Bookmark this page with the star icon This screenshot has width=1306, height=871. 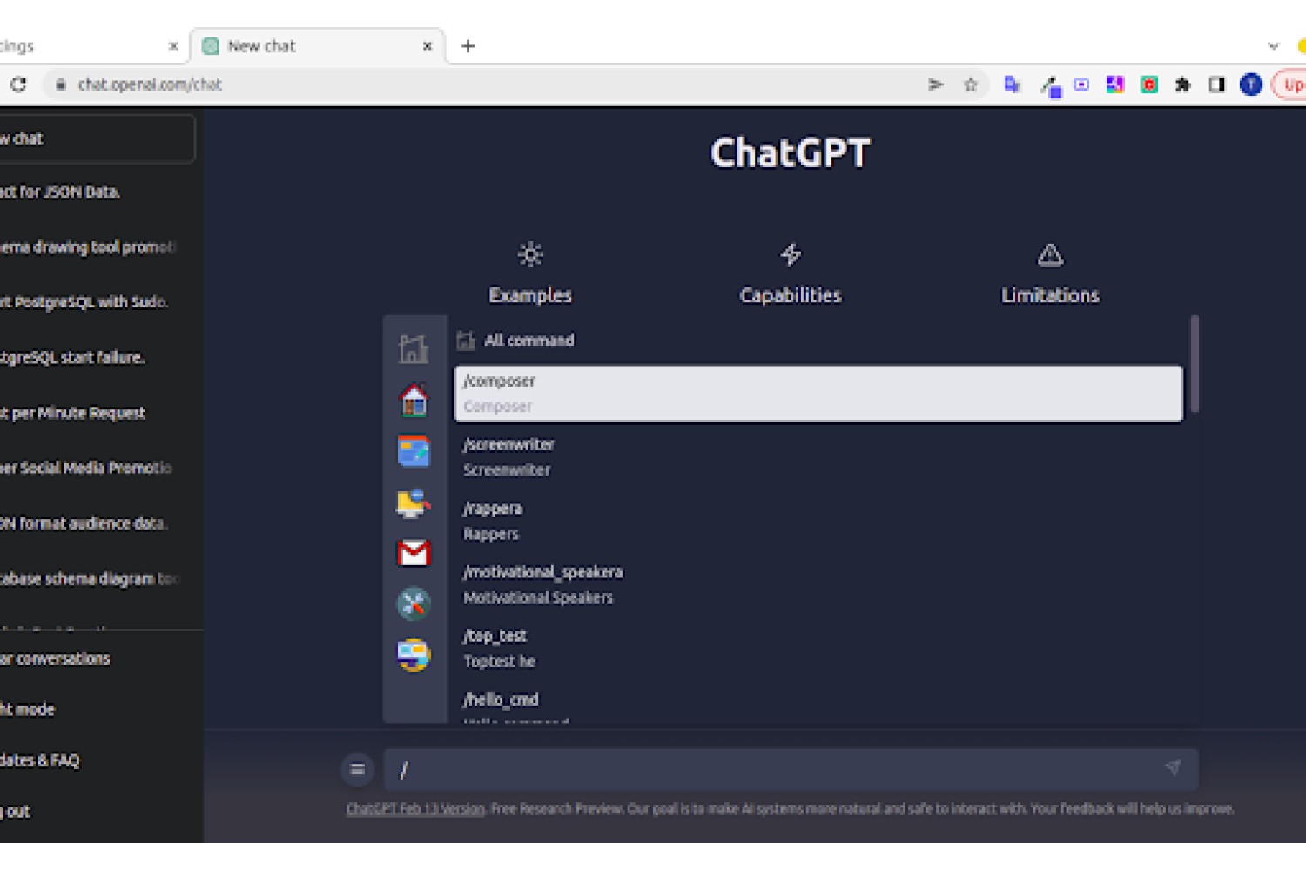pyautogui.click(x=970, y=84)
